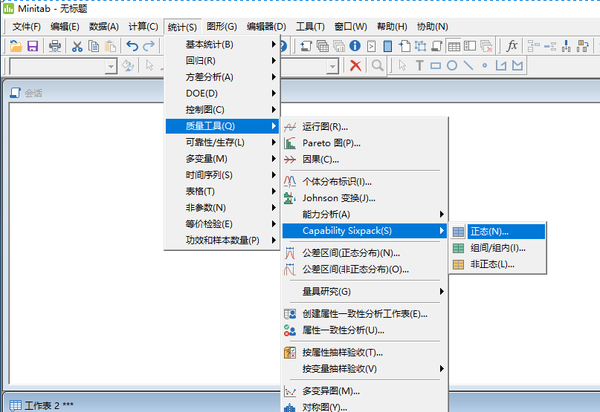Viewport: 600px width, 412px height.
Task: Click the Undo arrow icon
Action: [132, 46]
